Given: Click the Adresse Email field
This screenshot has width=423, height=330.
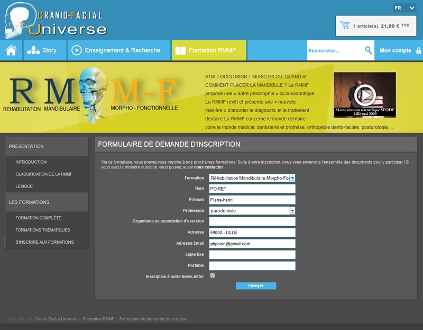Looking at the screenshot, I should (x=252, y=244).
